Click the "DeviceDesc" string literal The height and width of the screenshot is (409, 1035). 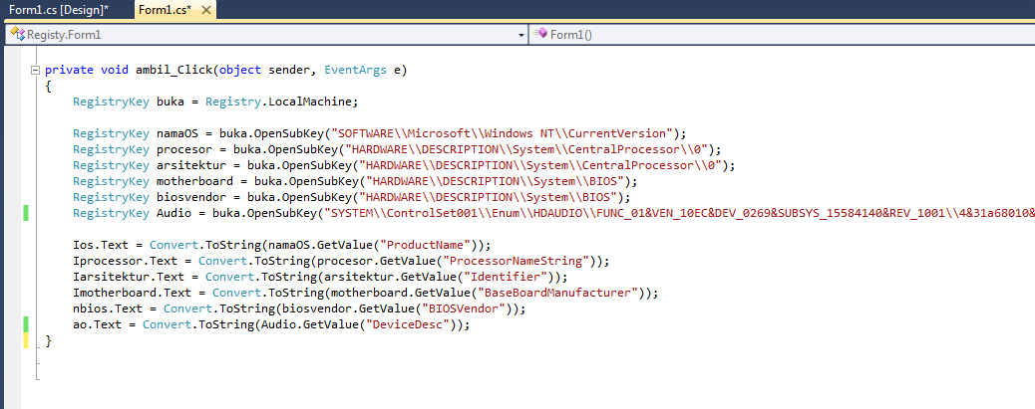(410, 324)
